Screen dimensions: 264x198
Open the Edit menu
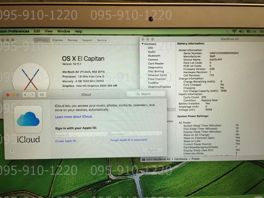coord(37,31)
